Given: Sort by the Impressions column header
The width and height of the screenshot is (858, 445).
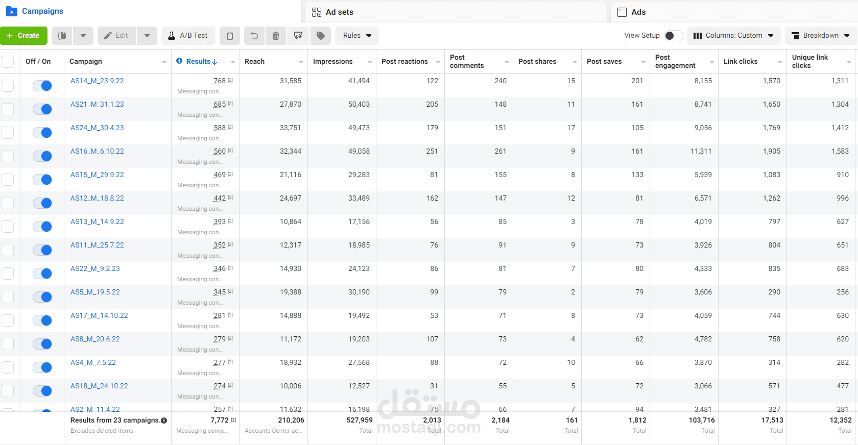Looking at the screenshot, I should pyautogui.click(x=332, y=62).
